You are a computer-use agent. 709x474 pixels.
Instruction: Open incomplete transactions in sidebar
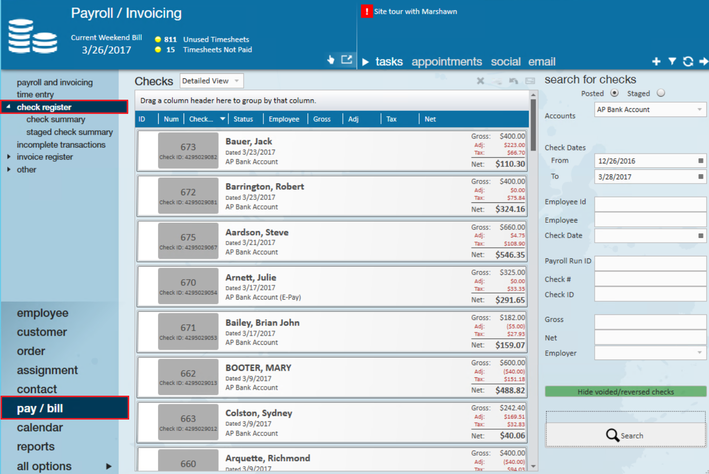click(x=61, y=145)
